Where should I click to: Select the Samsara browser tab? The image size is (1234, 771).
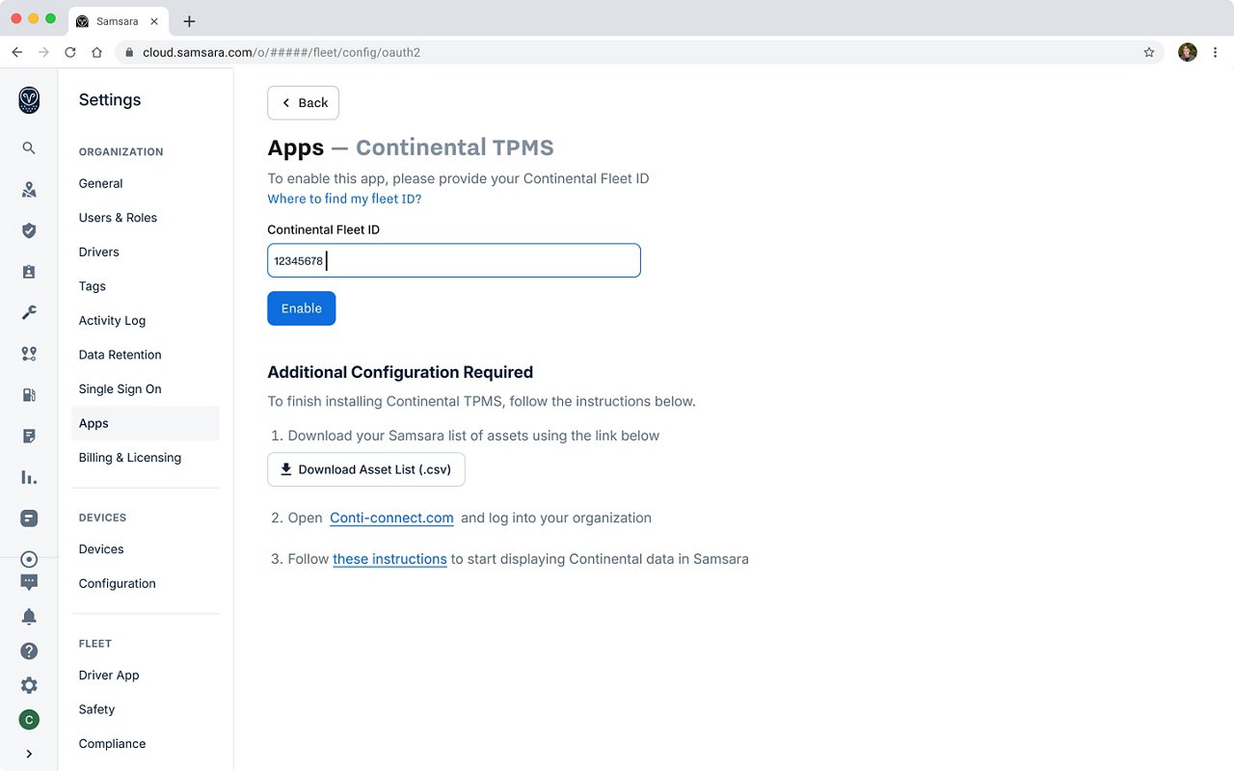click(x=120, y=21)
